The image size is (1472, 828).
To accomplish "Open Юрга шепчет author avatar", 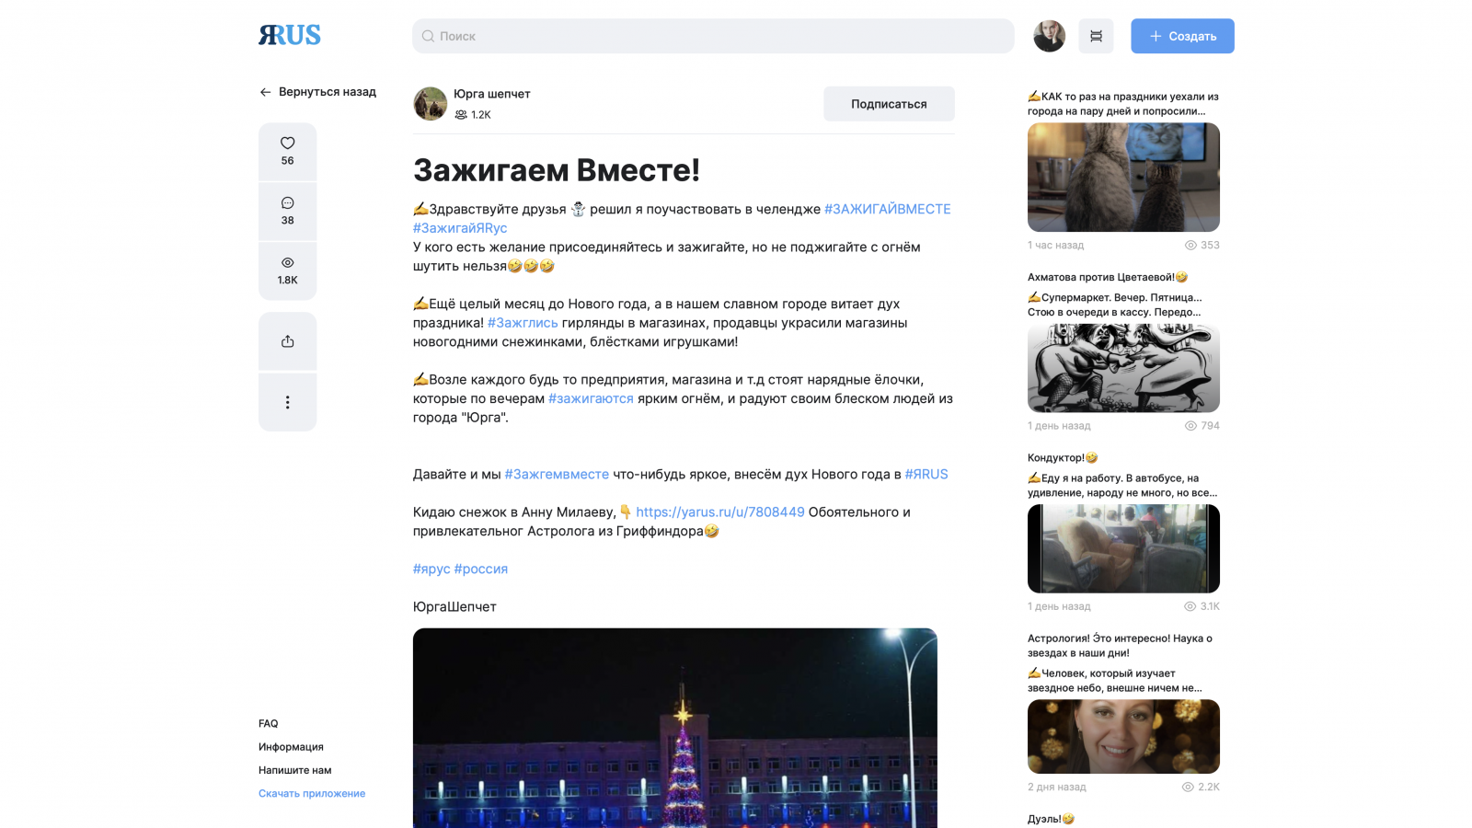I will 430,104.
